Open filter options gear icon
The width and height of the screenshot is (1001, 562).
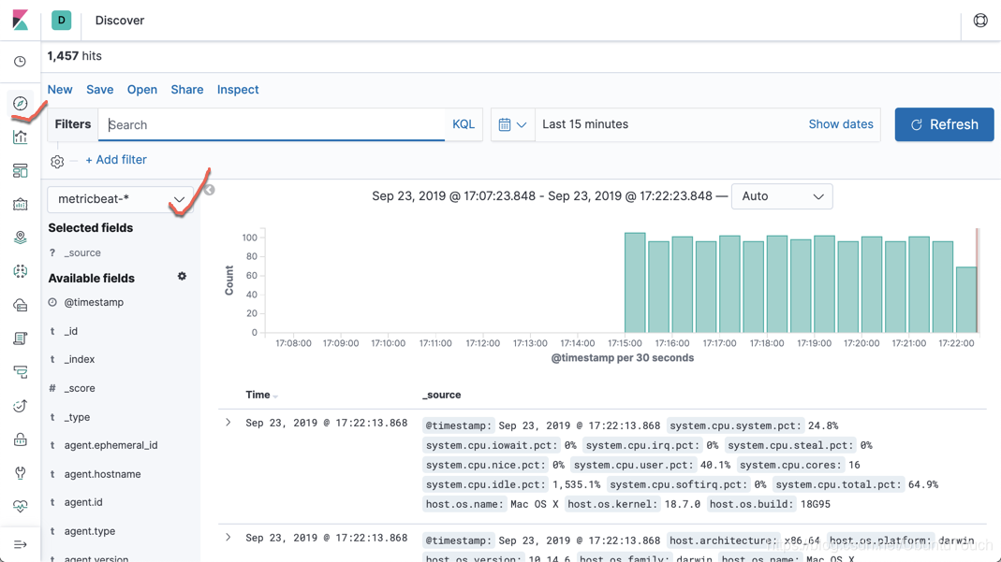57,161
